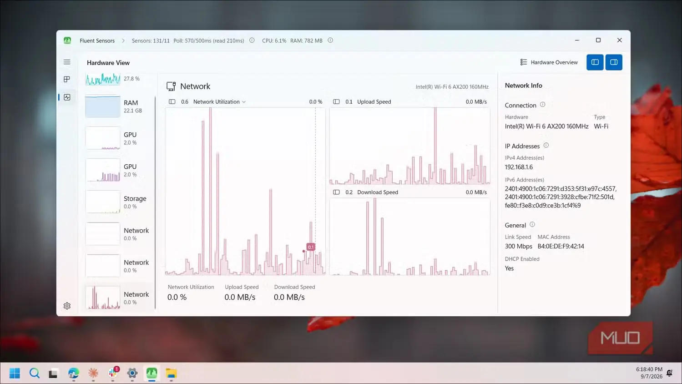The height and width of the screenshot is (384, 682).
Task: Click the Download Speed graph
Action: pos(409,237)
